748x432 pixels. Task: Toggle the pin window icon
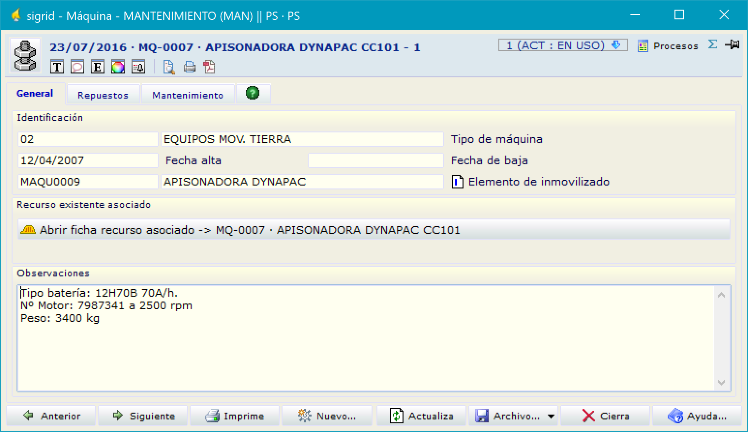pyautogui.click(x=732, y=44)
